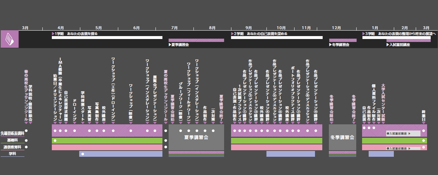
Task: Click the 自己表現・作品制作 event label
Action: pyautogui.click(x=235, y=105)
